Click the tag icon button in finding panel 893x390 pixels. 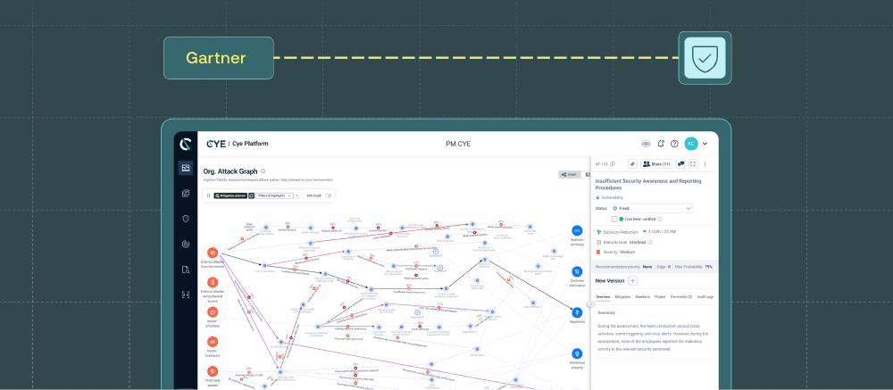pyautogui.click(x=632, y=164)
